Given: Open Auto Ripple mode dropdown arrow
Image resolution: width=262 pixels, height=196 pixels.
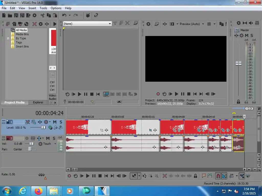Looking at the screenshot, I should point(237,176).
